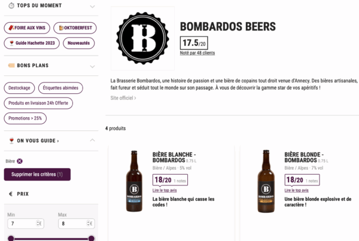Click the euro icon beside Prix
Image resolution: width=359 pixels, height=241 pixels.
11,194
